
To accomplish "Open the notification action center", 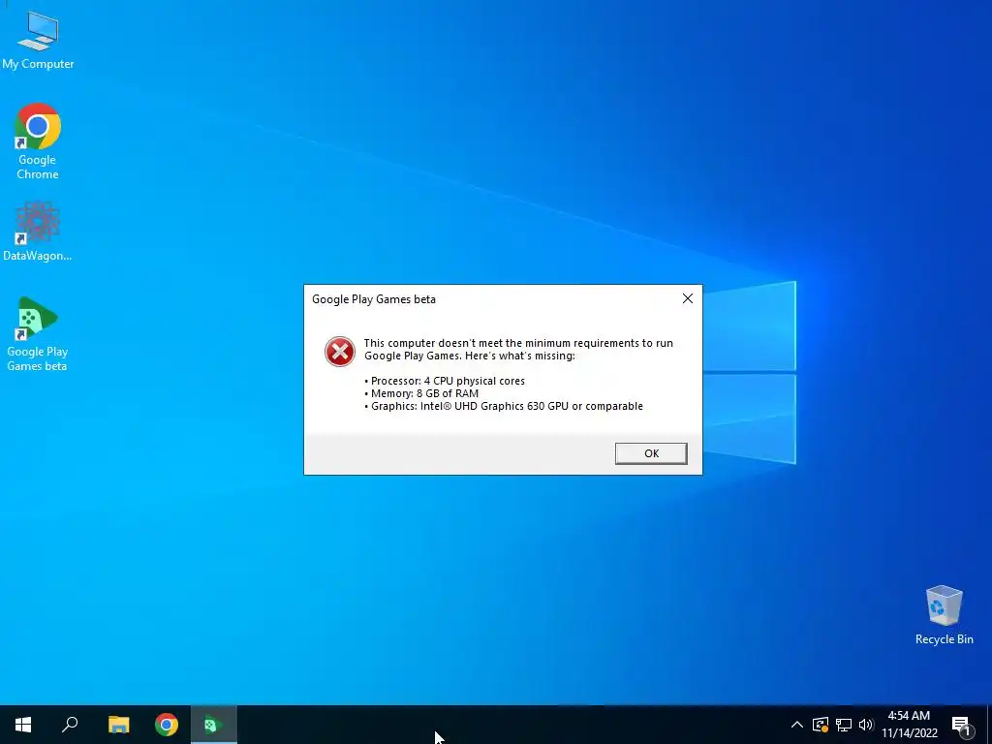I will click(x=961, y=725).
